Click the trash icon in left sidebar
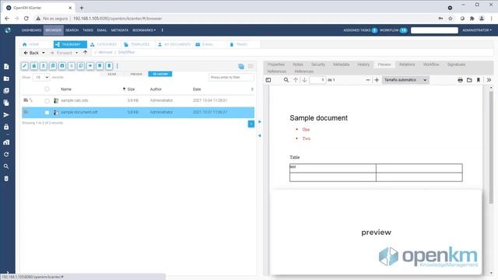The width and height of the screenshot is (498, 280). click(6, 178)
